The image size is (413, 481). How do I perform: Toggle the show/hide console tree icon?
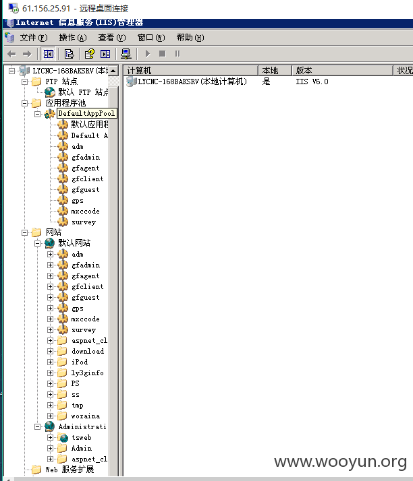48,54
